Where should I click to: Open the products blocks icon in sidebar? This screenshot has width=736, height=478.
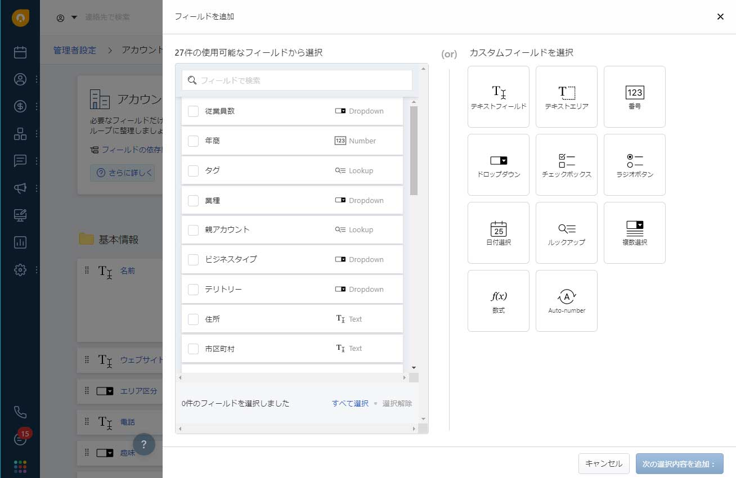(20, 134)
